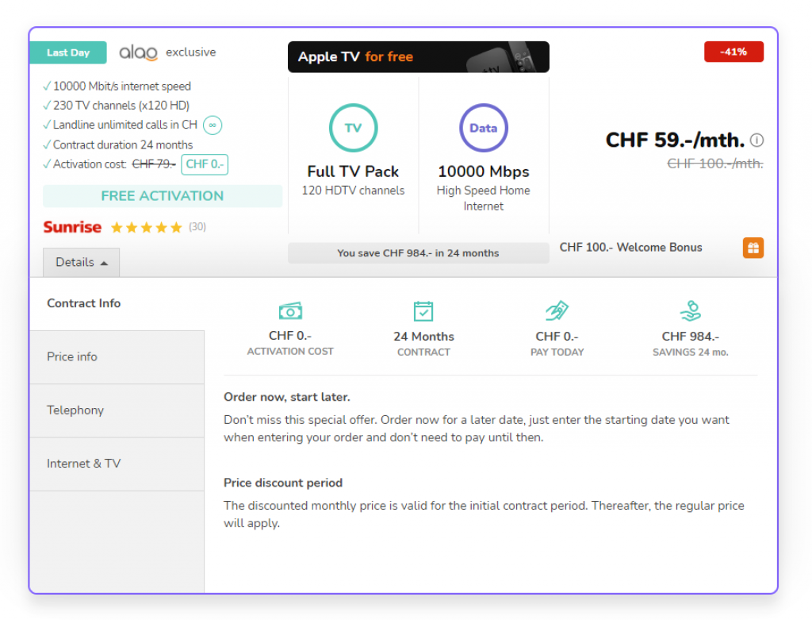The image size is (812, 620).
Task: Click the 24 Months calendar icon
Action: [x=423, y=310]
